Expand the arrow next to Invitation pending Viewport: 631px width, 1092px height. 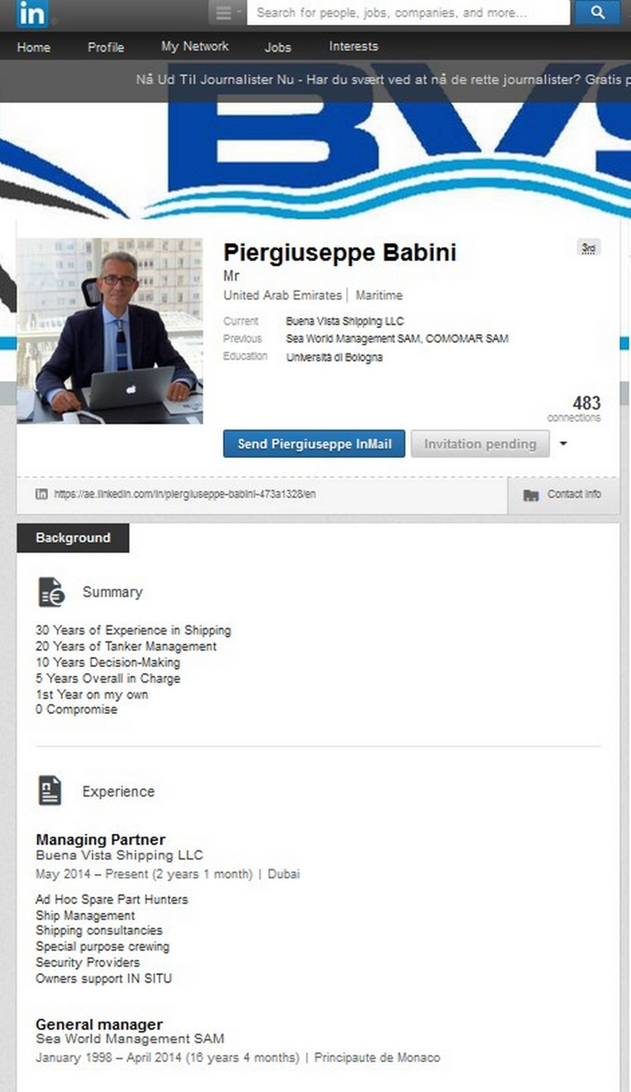pos(563,444)
